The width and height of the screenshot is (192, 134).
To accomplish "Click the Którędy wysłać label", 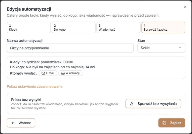I will (23, 73).
